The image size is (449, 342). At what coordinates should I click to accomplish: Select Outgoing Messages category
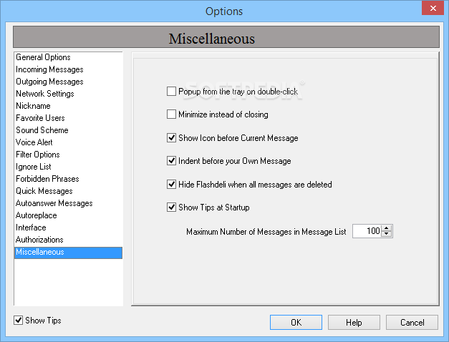(68, 82)
